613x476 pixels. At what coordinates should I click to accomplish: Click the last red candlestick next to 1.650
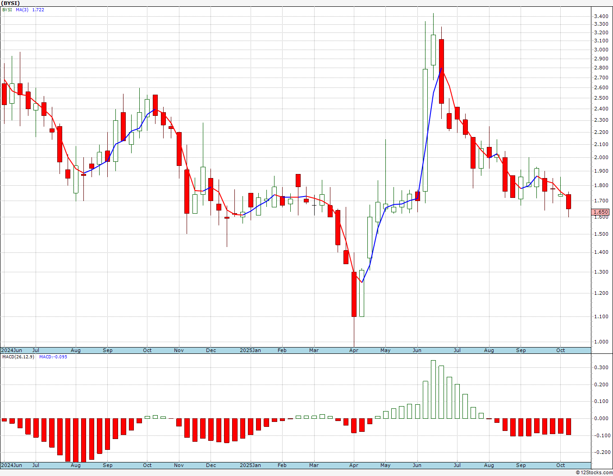(568, 201)
